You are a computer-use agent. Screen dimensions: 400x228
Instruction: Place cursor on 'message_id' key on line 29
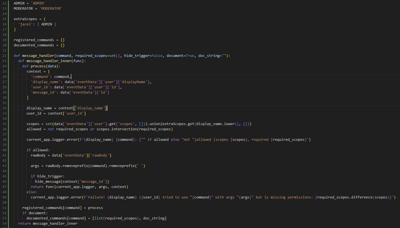coord(43,92)
